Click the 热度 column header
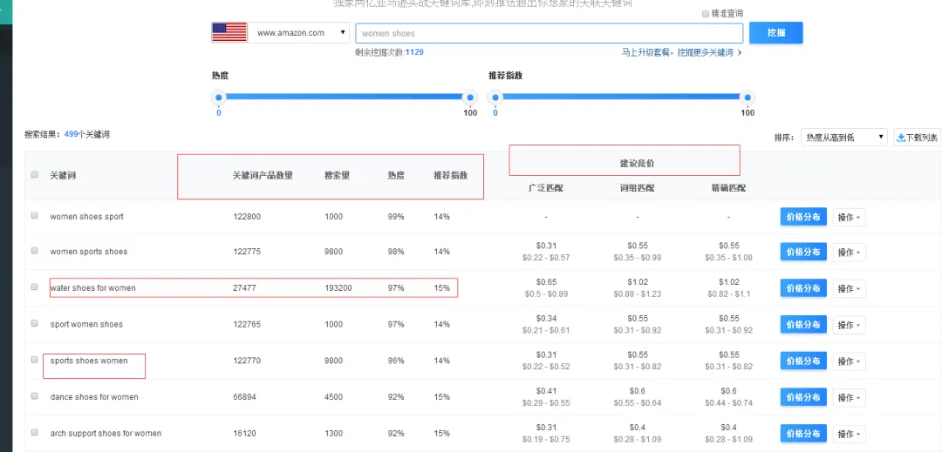 point(396,176)
